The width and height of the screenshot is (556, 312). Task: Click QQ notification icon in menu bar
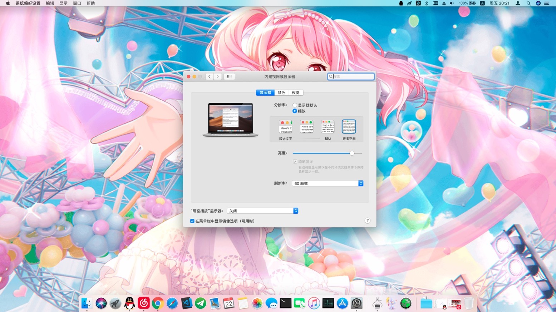401,3
